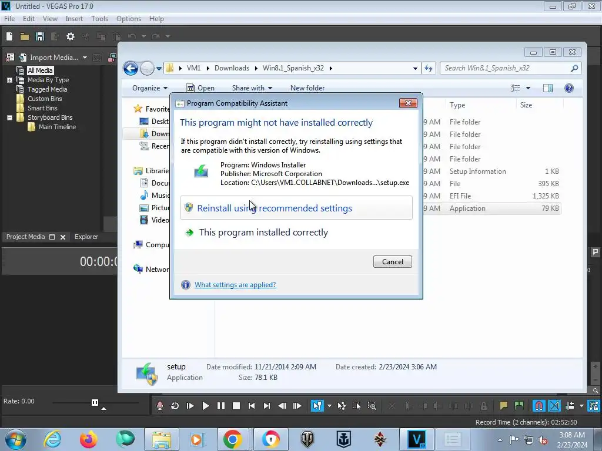Click the Record microphone button
Image resolution: width=602 pixels, height=451 pixels.
point(160,406)
